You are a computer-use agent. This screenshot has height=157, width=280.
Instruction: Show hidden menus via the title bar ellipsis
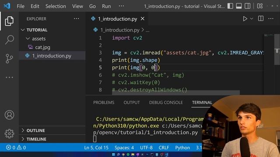click(x=122, y=6)
